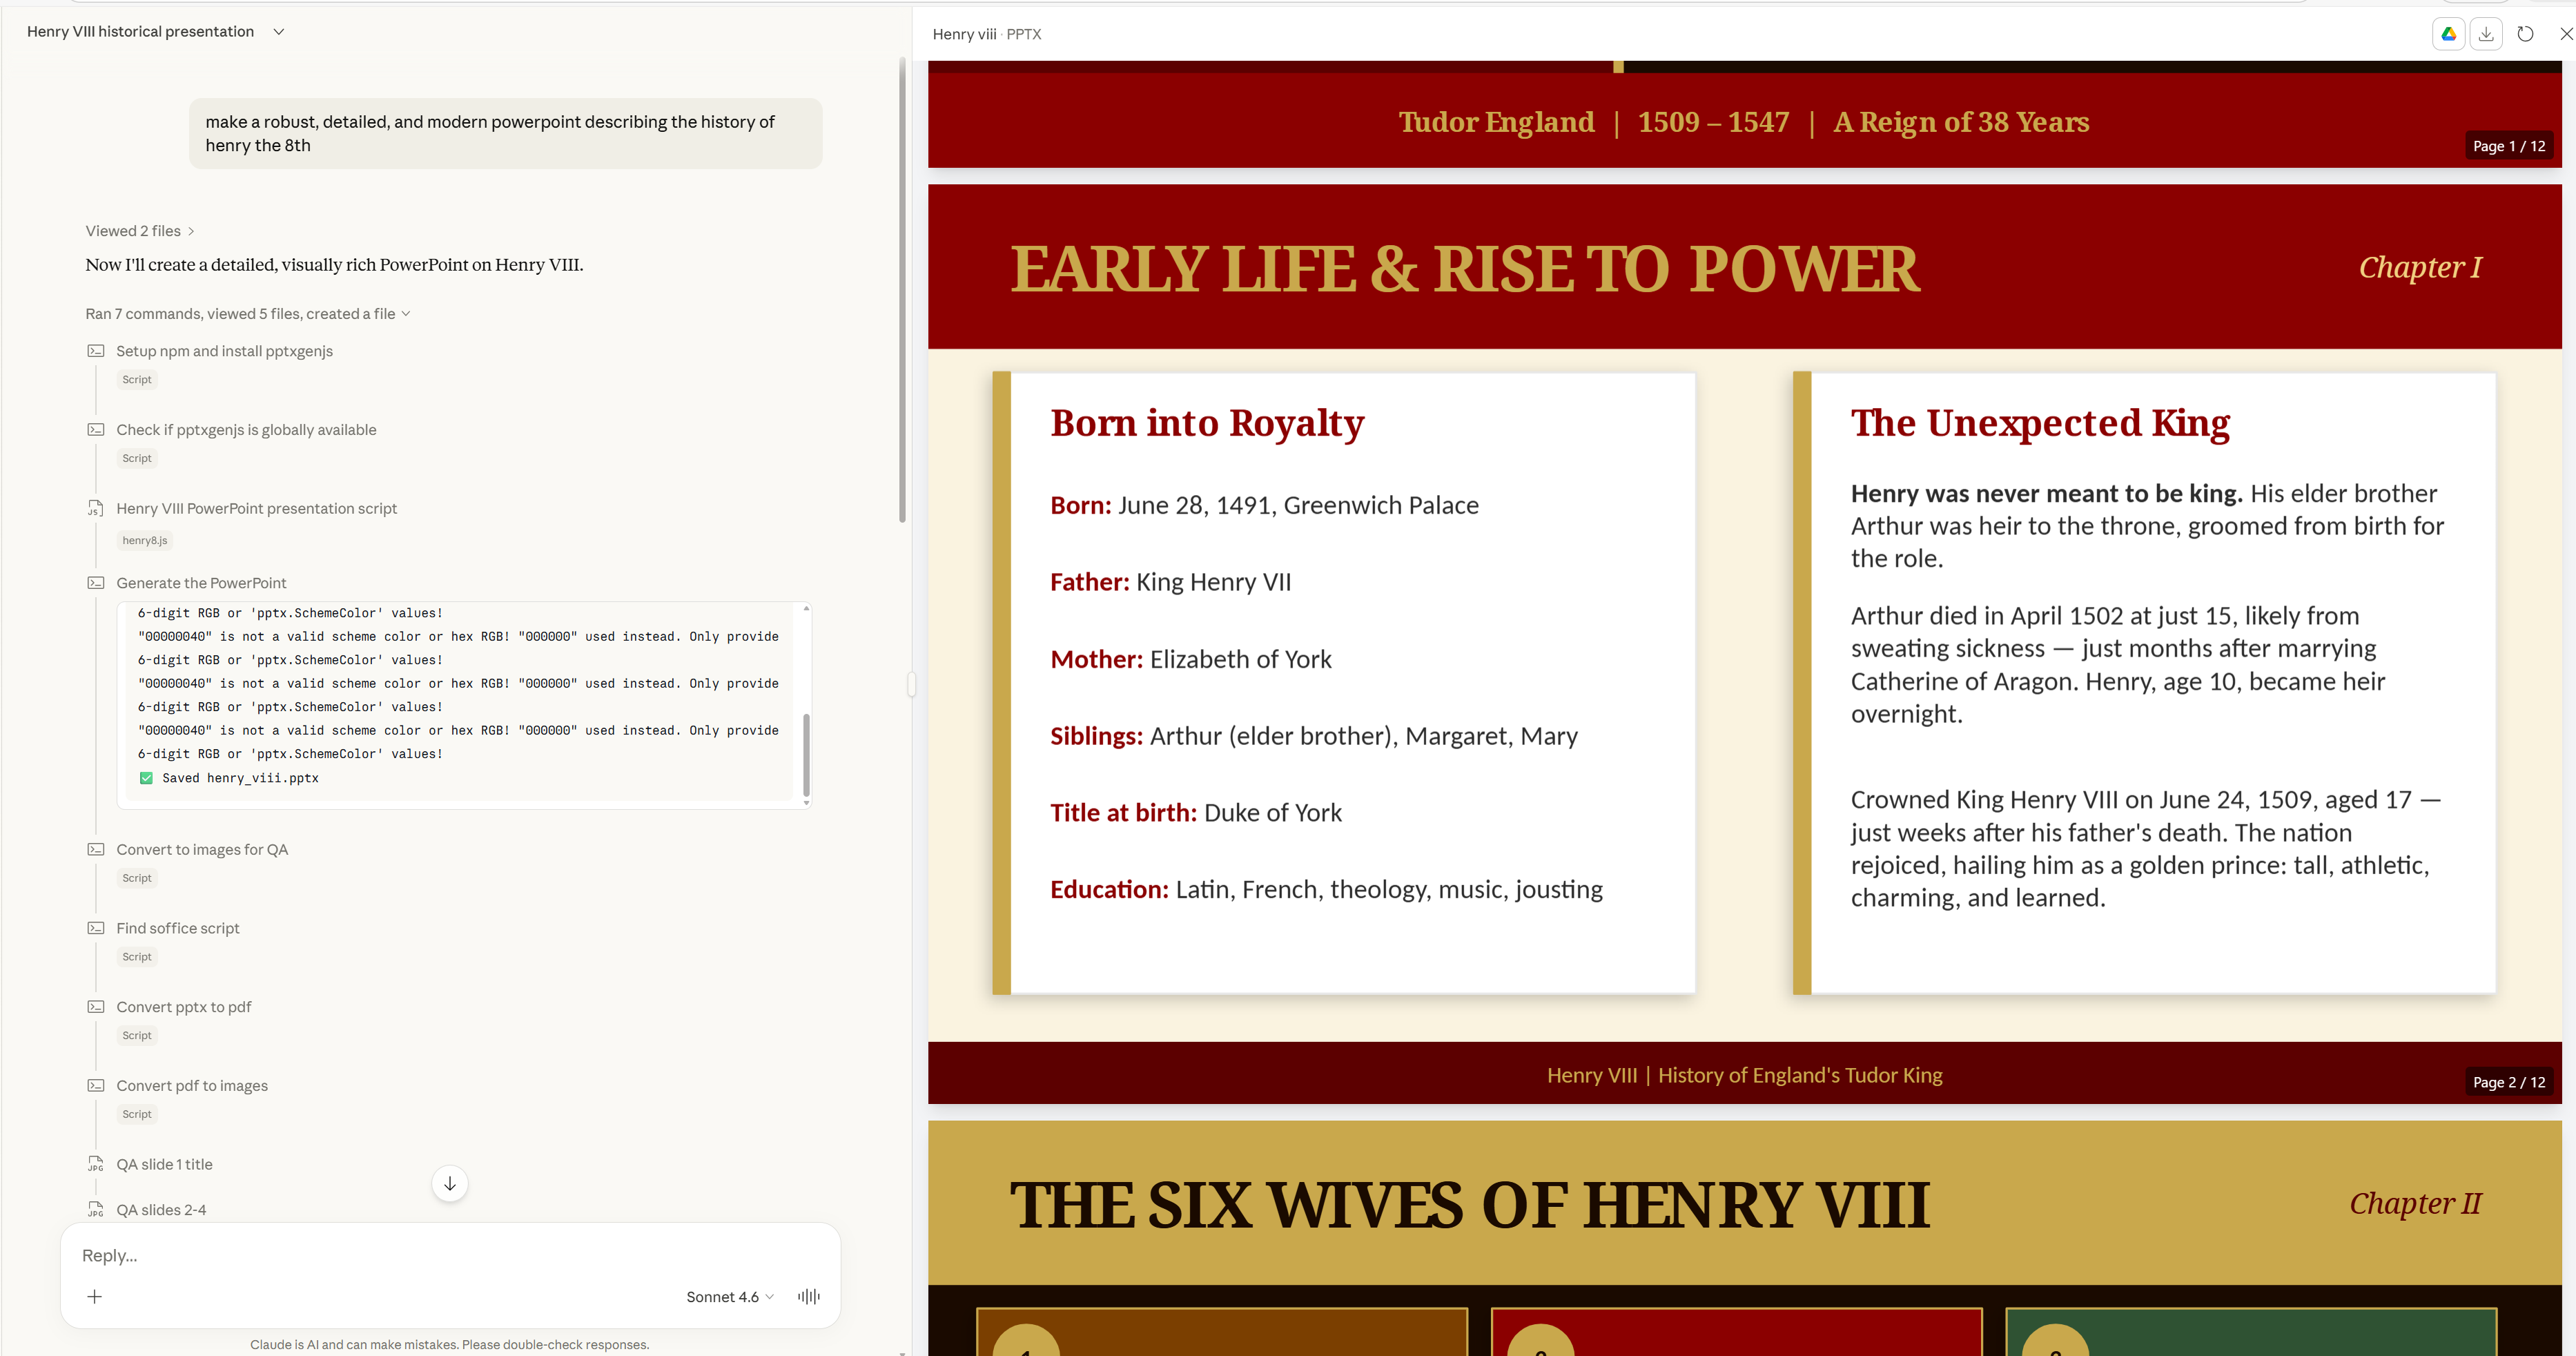Open the Sonnet 4.6 model selector
The height and width of the screenshot is (1356, 2576).
(729, 1296)
